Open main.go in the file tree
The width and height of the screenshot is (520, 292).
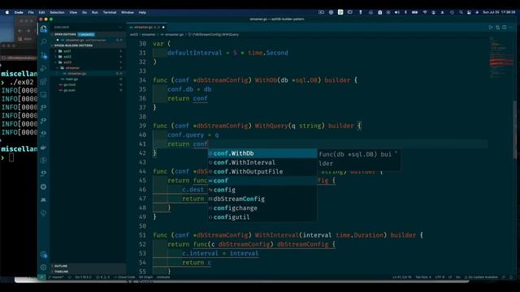[71, 79]
